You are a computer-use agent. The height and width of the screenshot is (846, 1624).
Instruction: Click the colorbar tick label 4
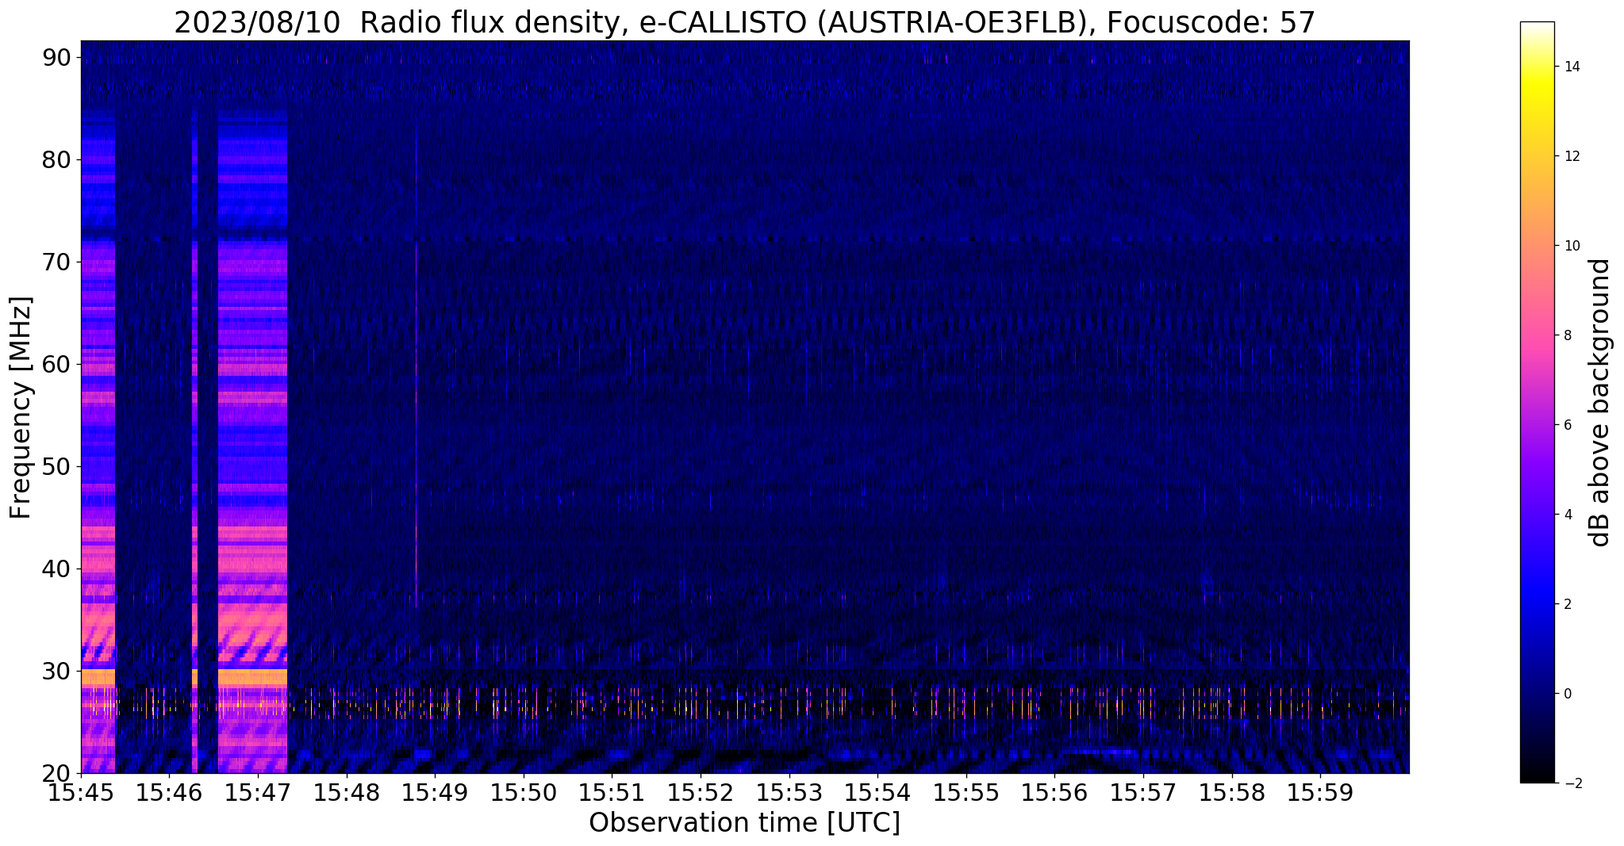1567,515
